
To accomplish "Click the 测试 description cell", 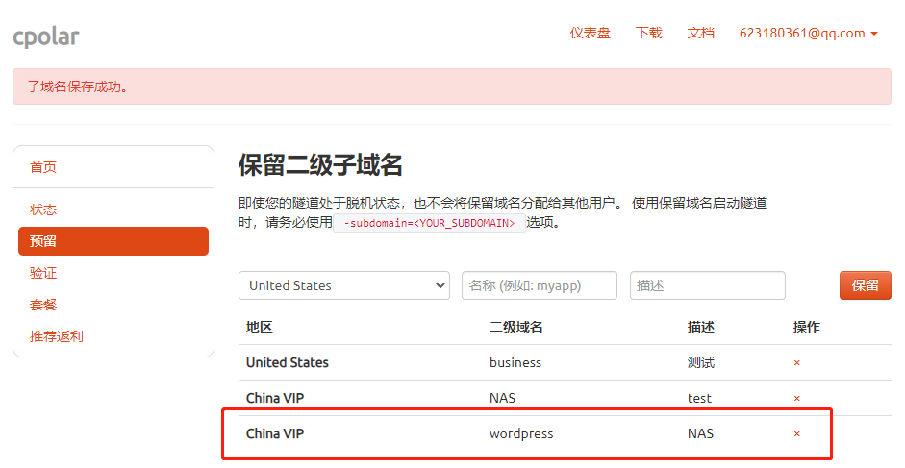I will pos(701,362).
